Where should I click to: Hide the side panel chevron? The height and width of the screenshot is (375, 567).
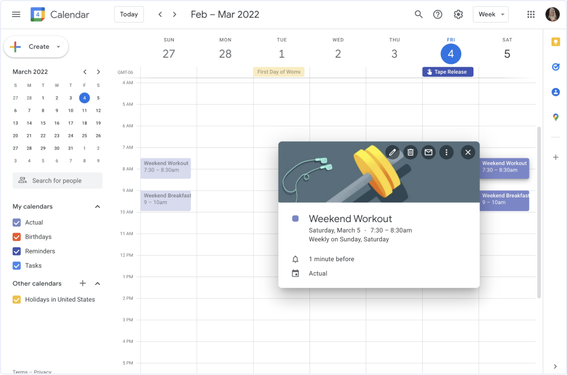[x=555, y=366]
